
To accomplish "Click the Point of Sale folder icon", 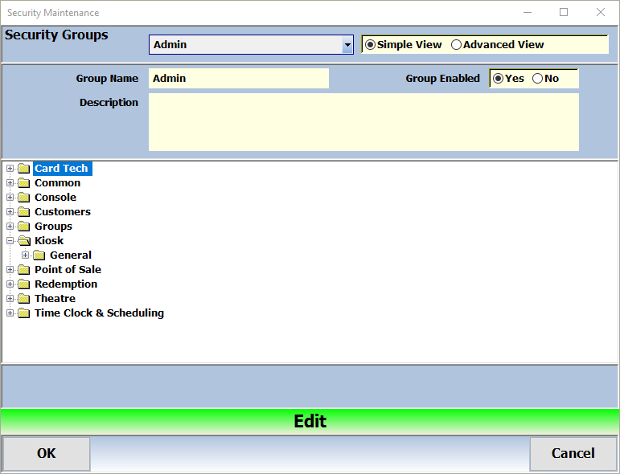I will [23, 270].
